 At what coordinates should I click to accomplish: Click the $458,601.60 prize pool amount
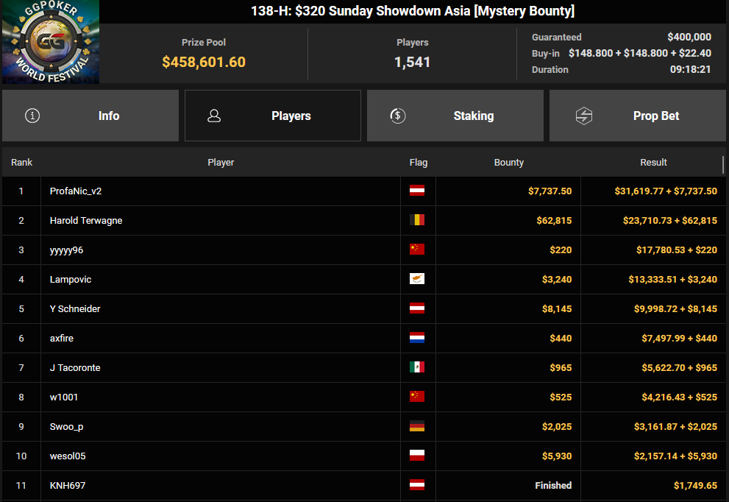point(204,62)
